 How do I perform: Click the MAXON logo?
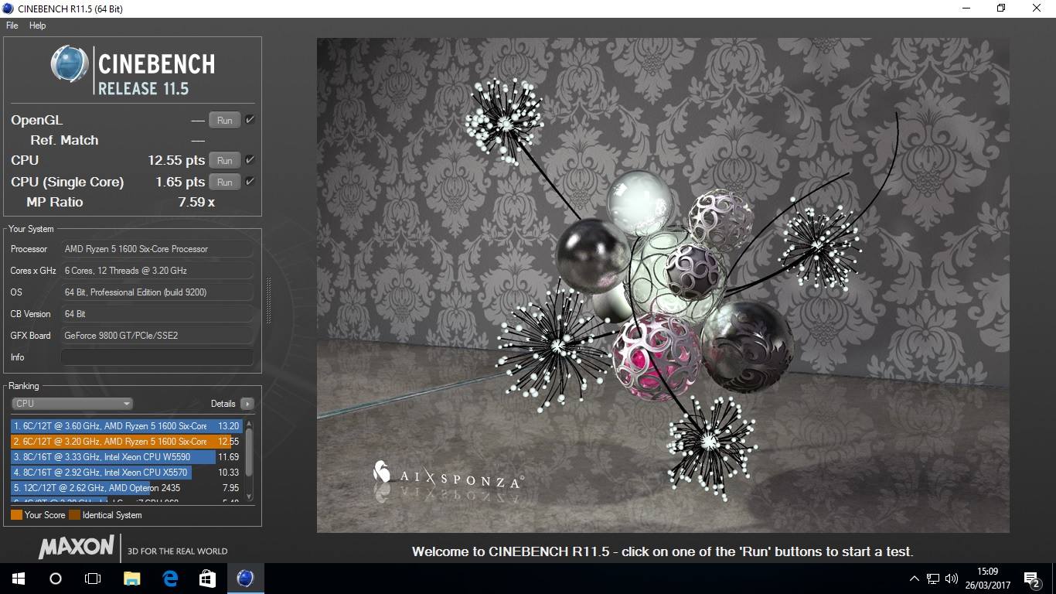pyautogui.click(x=77, y=547)
